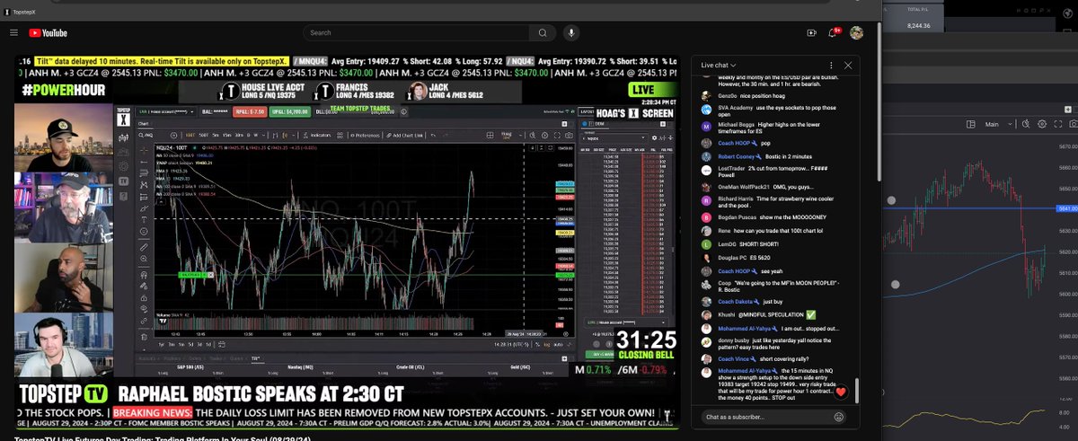Go to the YouTube home logo

tap(48, 33)
